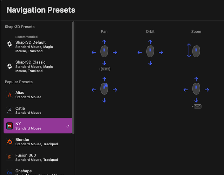Click the Catia app icon

tap(10, 110)
